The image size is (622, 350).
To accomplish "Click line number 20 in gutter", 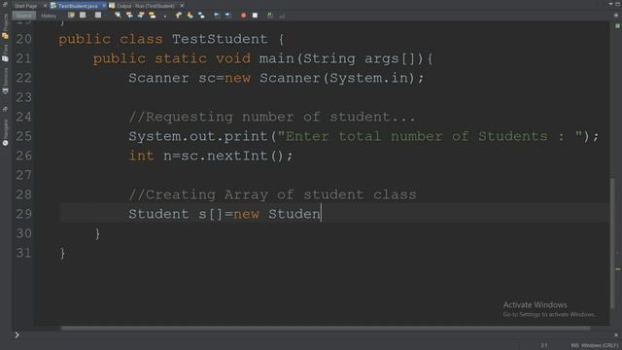I will point(23,39).
